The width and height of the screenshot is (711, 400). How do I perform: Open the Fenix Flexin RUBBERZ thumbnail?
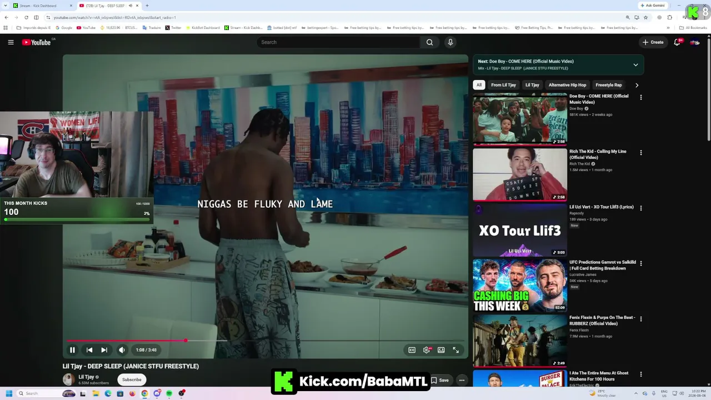click(520, 341)
